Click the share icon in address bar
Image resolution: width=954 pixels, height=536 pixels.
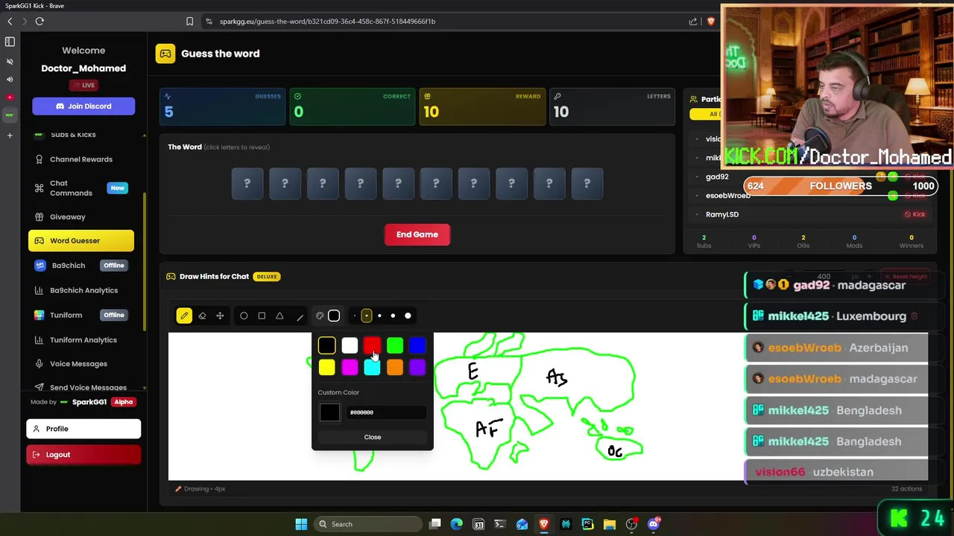coord(693,22)
